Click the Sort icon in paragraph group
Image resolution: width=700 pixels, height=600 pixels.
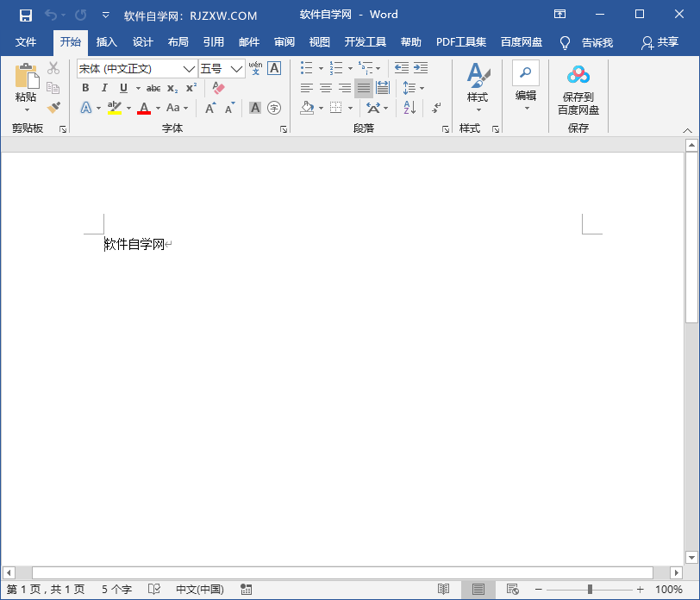(x=409, y=107)
